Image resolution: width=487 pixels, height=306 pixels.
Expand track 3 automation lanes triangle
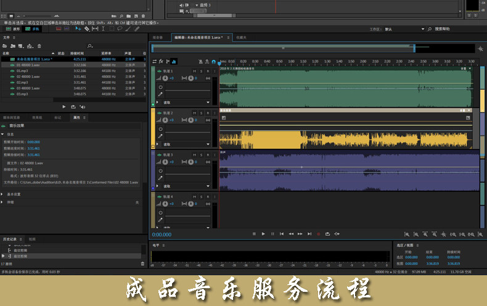click(157, 186)
